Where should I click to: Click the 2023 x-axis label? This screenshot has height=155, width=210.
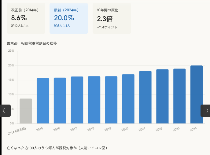[176, 129]
